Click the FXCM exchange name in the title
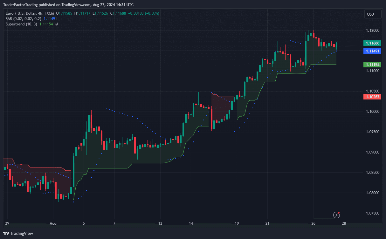 click(49, 13)
